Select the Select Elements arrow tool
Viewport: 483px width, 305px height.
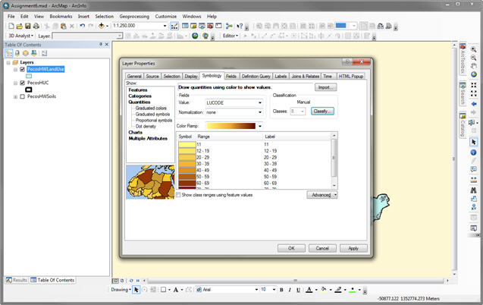pos(473,142)
